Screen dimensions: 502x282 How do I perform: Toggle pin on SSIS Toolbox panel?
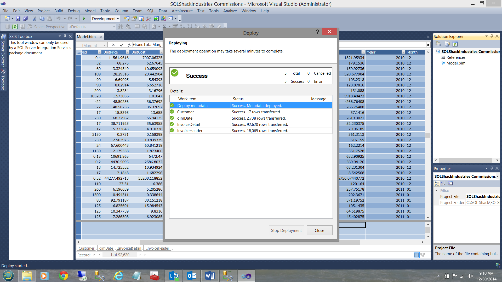(x=65, y=36)
